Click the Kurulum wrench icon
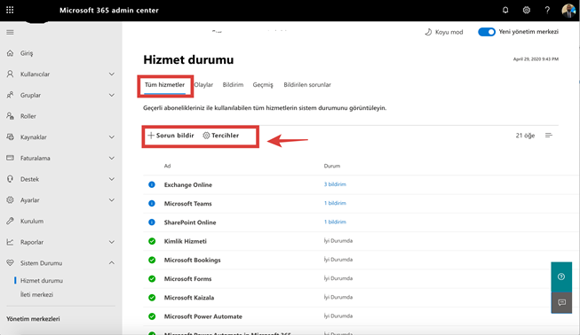This screenshot has width=580, height=335. point(10,221)
